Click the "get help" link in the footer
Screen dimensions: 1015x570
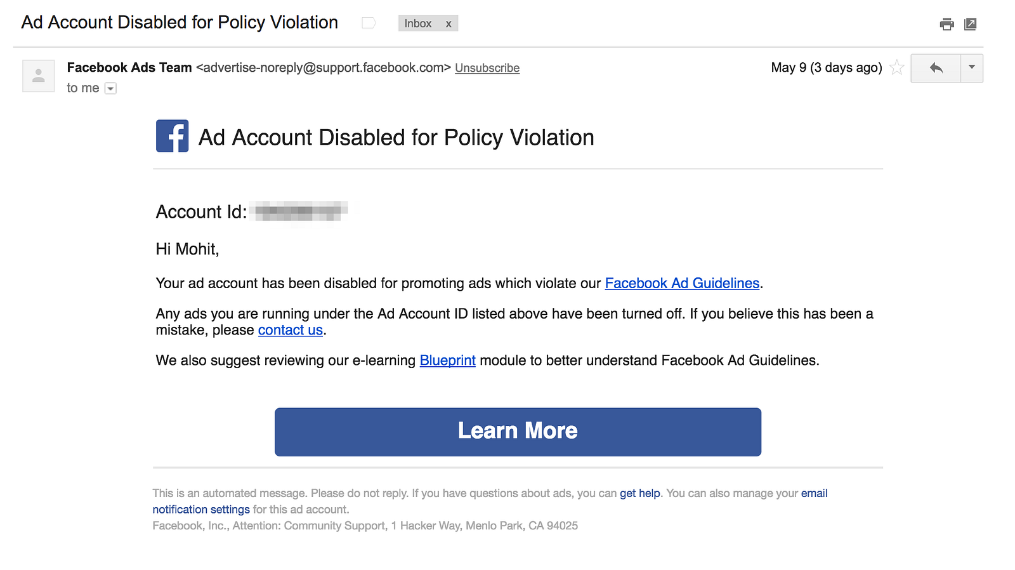click(639, 493)
